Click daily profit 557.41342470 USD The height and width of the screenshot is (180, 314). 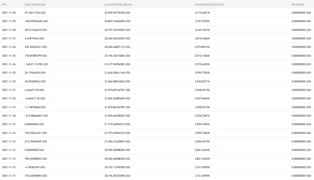tap(36, 30)
